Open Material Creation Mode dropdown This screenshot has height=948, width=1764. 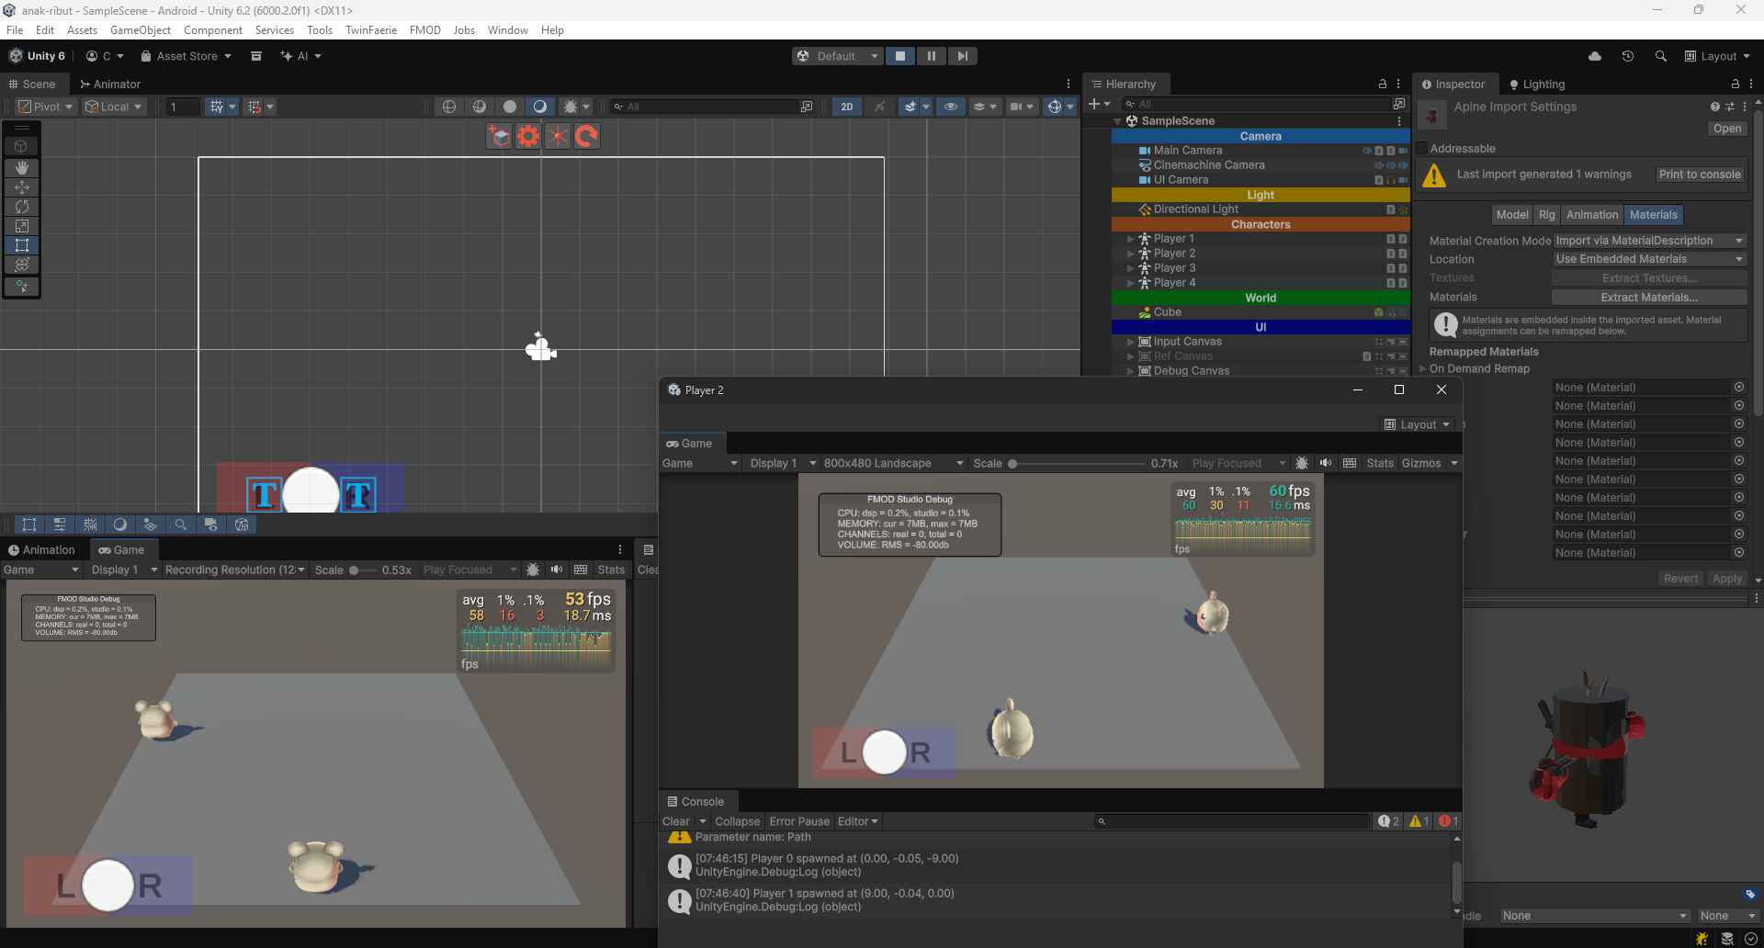[x=1649, y=241]
